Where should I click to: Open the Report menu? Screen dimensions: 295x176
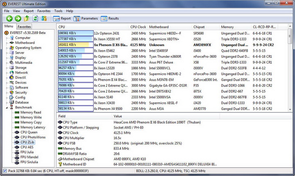click(29, 11)
